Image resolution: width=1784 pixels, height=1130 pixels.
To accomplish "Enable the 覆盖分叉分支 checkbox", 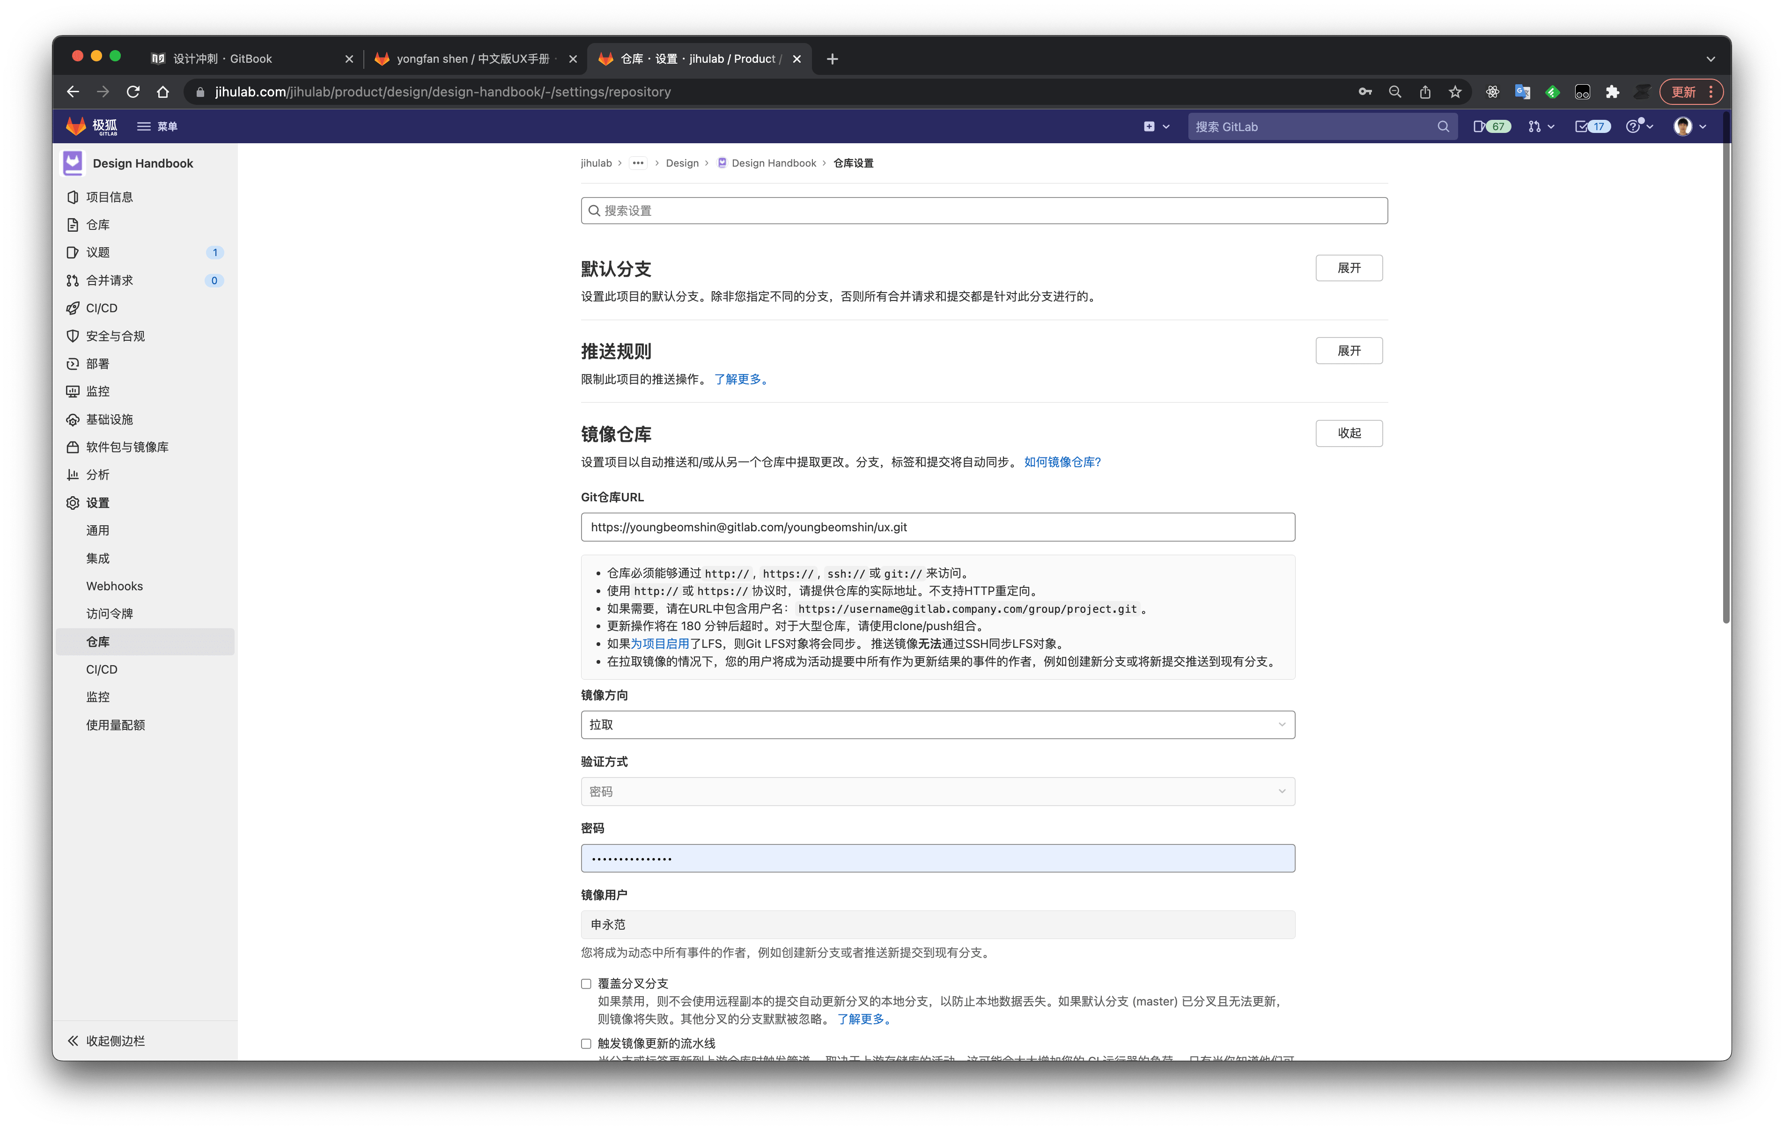I will click(x=585, y=983).
